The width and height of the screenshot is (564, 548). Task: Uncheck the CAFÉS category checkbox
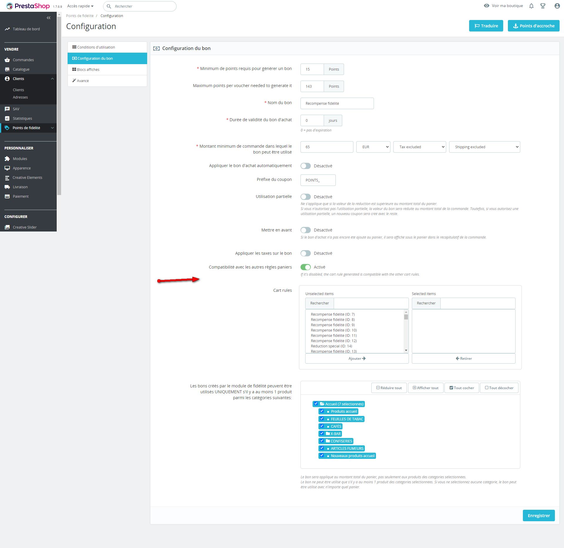pyautogui.click(x=322, y=426)
